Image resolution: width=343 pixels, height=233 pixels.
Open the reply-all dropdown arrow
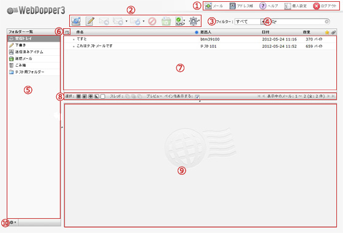pyautogui.click(x=126, y=21)
